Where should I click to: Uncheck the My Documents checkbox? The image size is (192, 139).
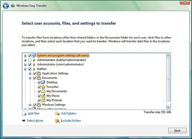[x=39, y=91]
